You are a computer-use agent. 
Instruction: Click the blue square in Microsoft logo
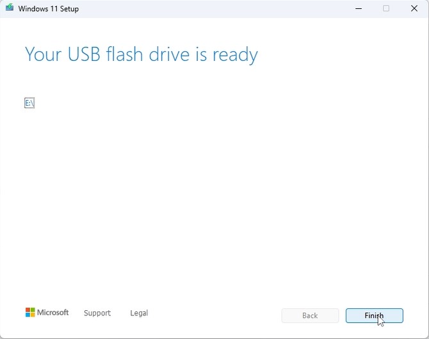click(28, 315)
